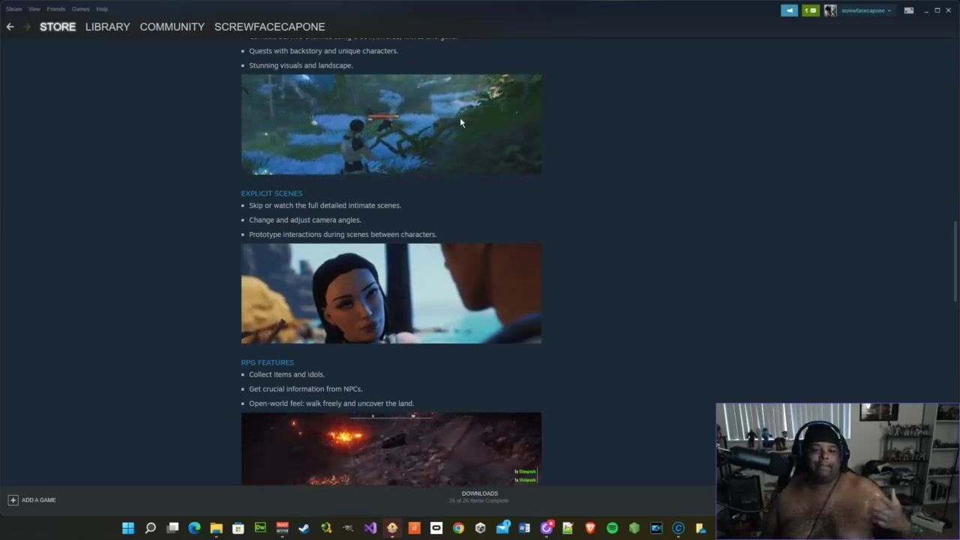Expand the screwfacecapone account dropdown
This screenshot has width=960, height=540.
click(x=866, y=10)
